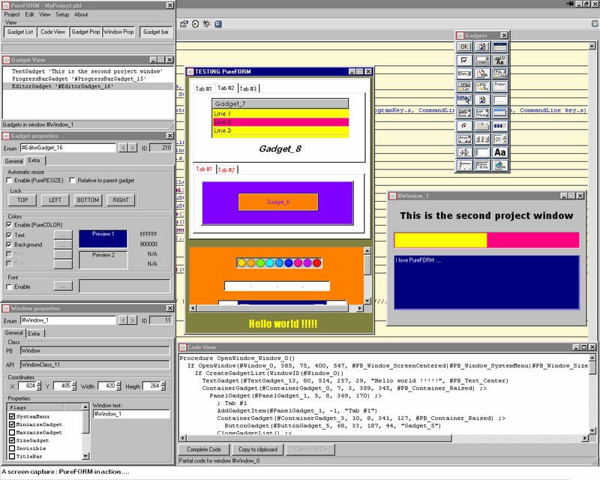Image resolution: width=600 pixels, height=480 pixels.
Task: Uncheck the SystemMenu flag
Action: 12,416
